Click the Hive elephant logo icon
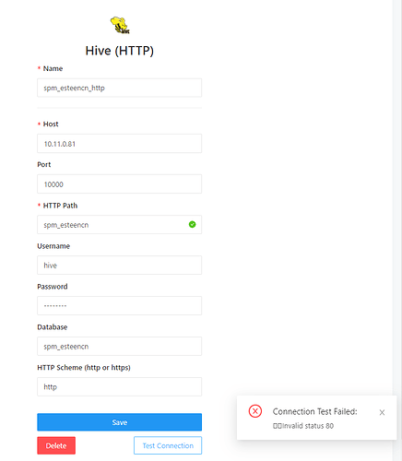 [120, 25]
